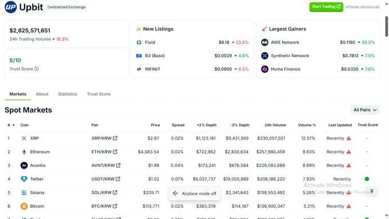Click the Upbit logo icon
Viewport: 389px width, 219px height.
[x=11, y=7]
